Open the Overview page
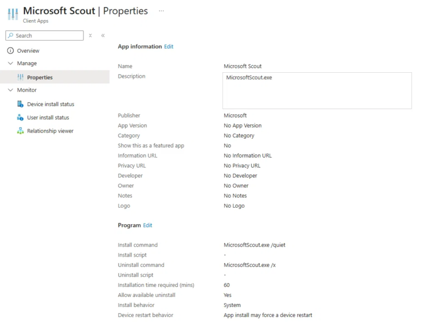This screenshot has height=322, width=427. click(x=28, y=51)
